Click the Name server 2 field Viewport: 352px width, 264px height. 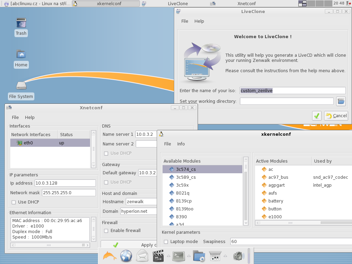coord(146,144)
